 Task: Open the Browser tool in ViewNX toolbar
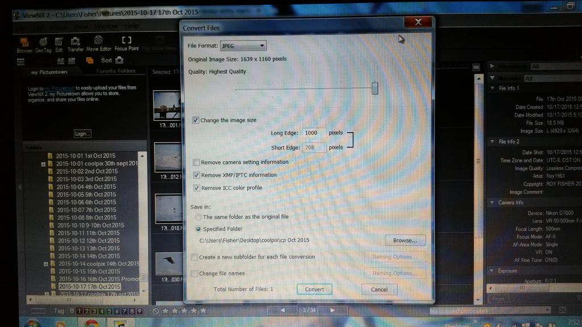coord(24,45)
